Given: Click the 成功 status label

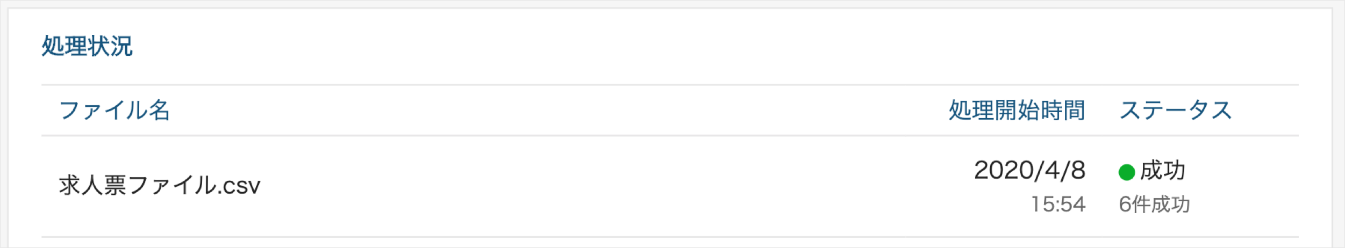Looking at the screenshot, I should click(1163, 171).
